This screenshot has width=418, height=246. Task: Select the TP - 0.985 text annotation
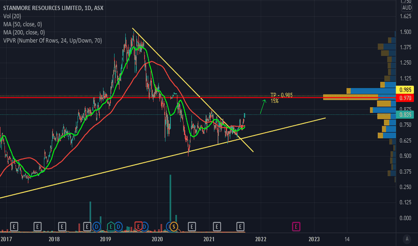click(282, 95)
